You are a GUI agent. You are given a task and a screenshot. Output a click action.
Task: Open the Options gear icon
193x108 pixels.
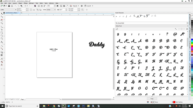[82, 6]
